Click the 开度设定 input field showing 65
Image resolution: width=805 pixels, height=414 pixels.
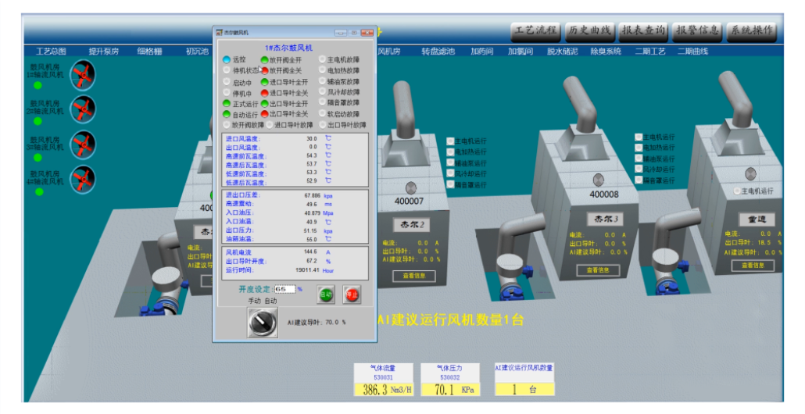coord(285,289)
